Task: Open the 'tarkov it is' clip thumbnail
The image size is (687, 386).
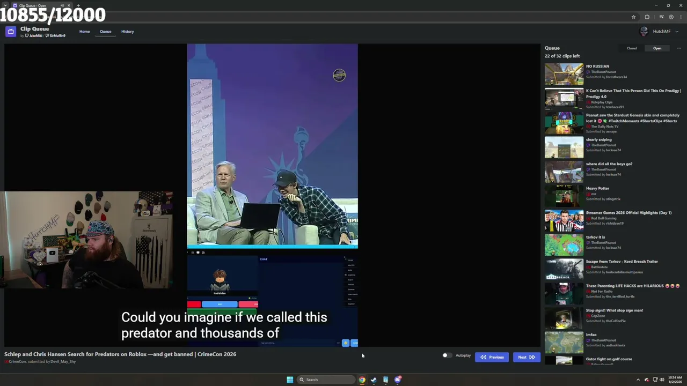Action: pyautogui.click(x=564, y=245)
